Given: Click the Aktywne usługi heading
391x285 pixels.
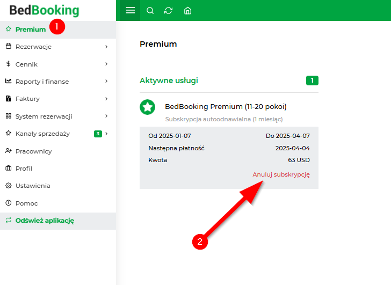Looking at the screenshot, I should click(x=169, y=81).
